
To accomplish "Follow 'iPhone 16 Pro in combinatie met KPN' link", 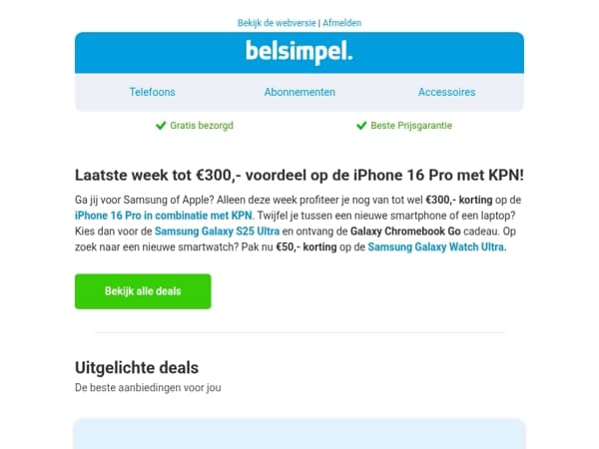I will 164,216.
